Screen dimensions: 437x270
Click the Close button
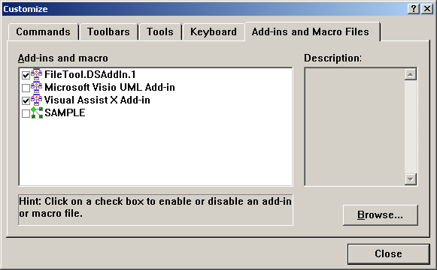tap(388, 253)
